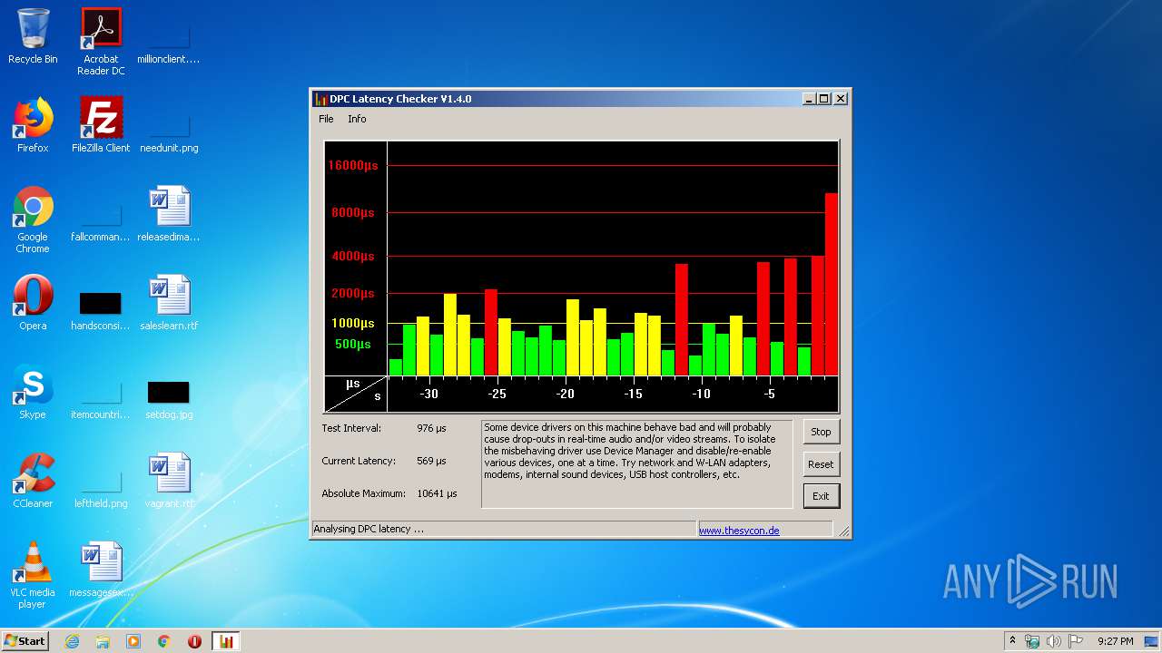
Task: Select the releasedima document icon
Action: (169, 214)
